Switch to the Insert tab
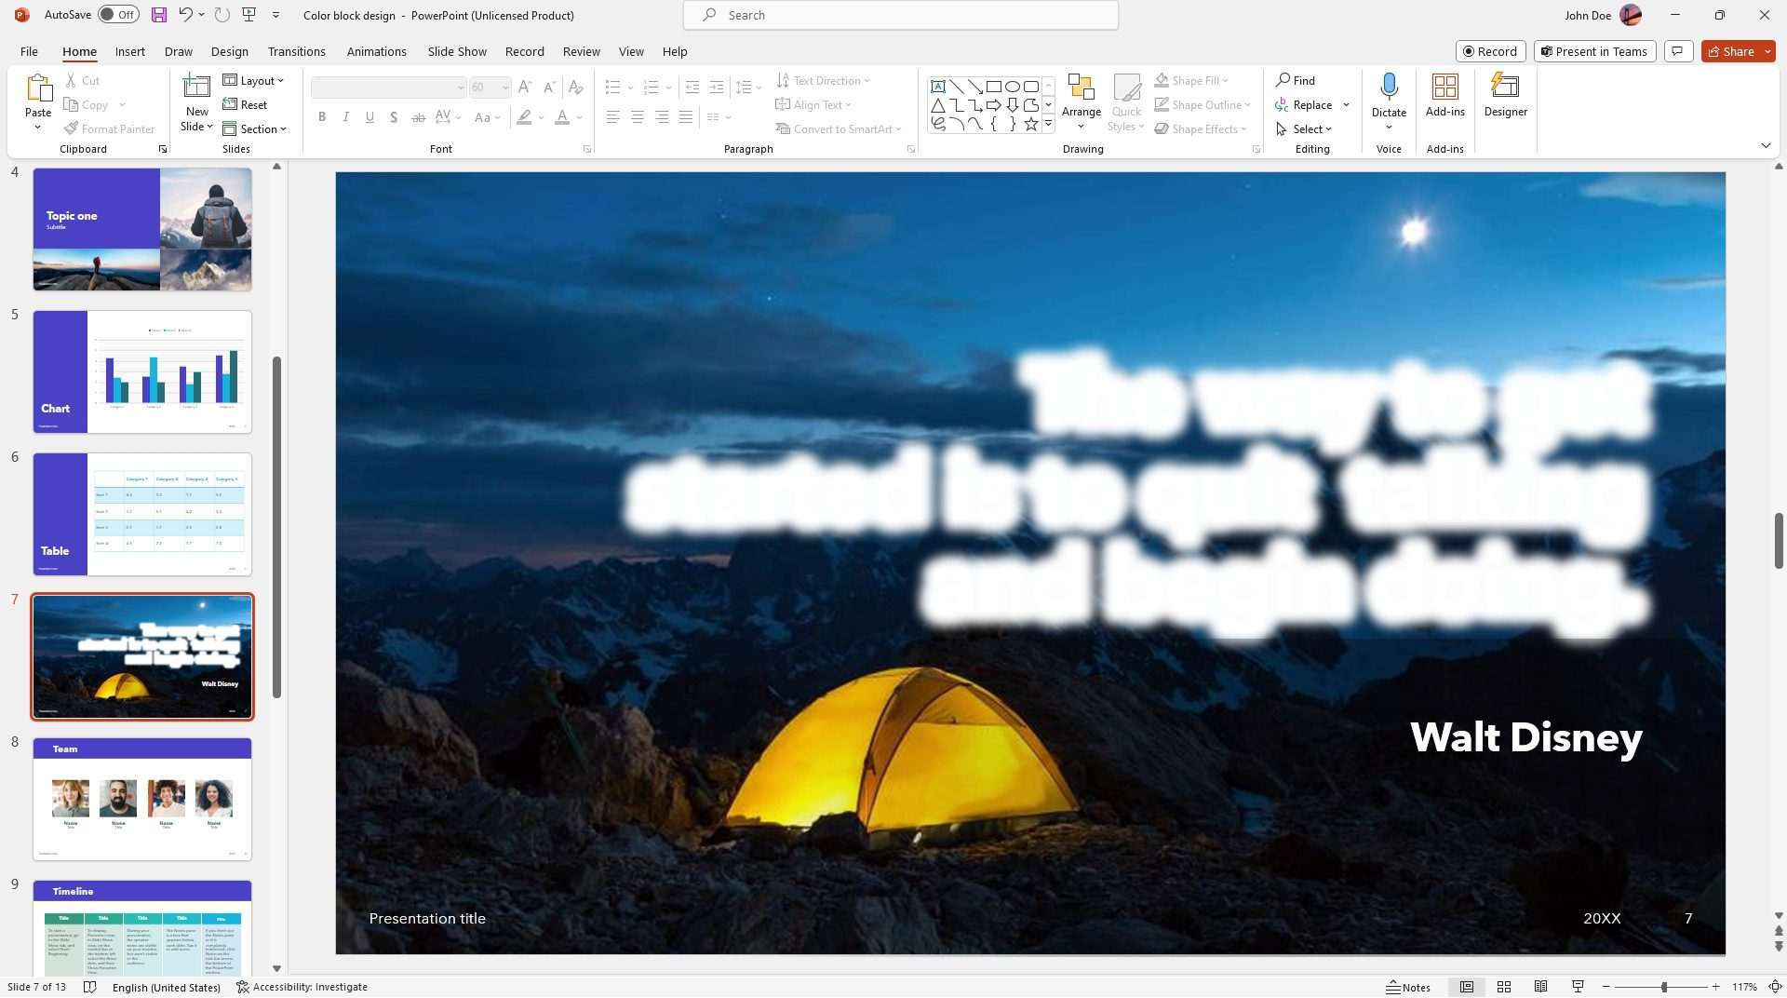Screen dimensions: 1787x998 (x=129, y=51)
